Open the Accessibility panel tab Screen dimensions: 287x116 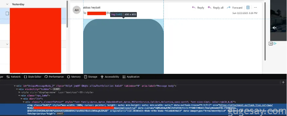(110, 77)
